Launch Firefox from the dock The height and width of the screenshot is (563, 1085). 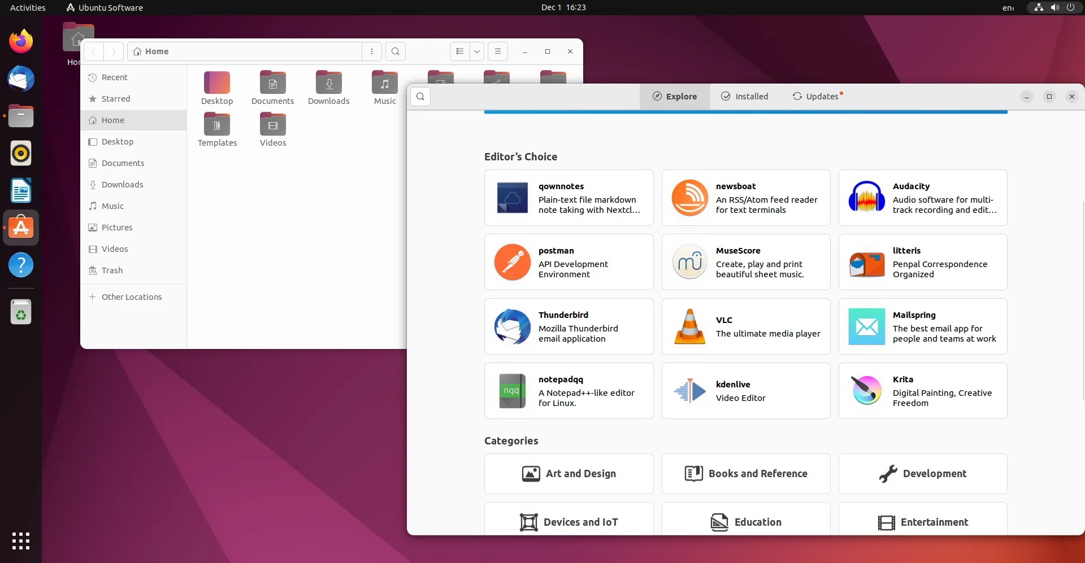coord(21,41)
